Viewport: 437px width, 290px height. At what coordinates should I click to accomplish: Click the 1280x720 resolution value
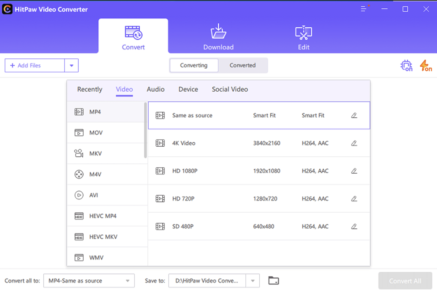(x=265, y=199)
